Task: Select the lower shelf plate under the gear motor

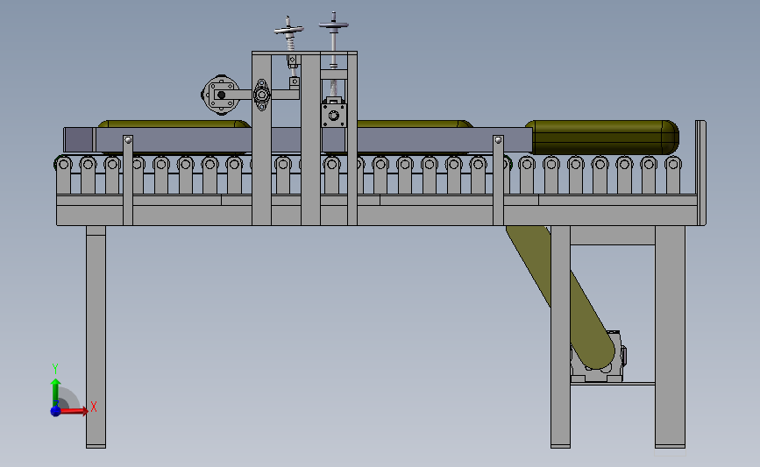Action: point(613,384)
